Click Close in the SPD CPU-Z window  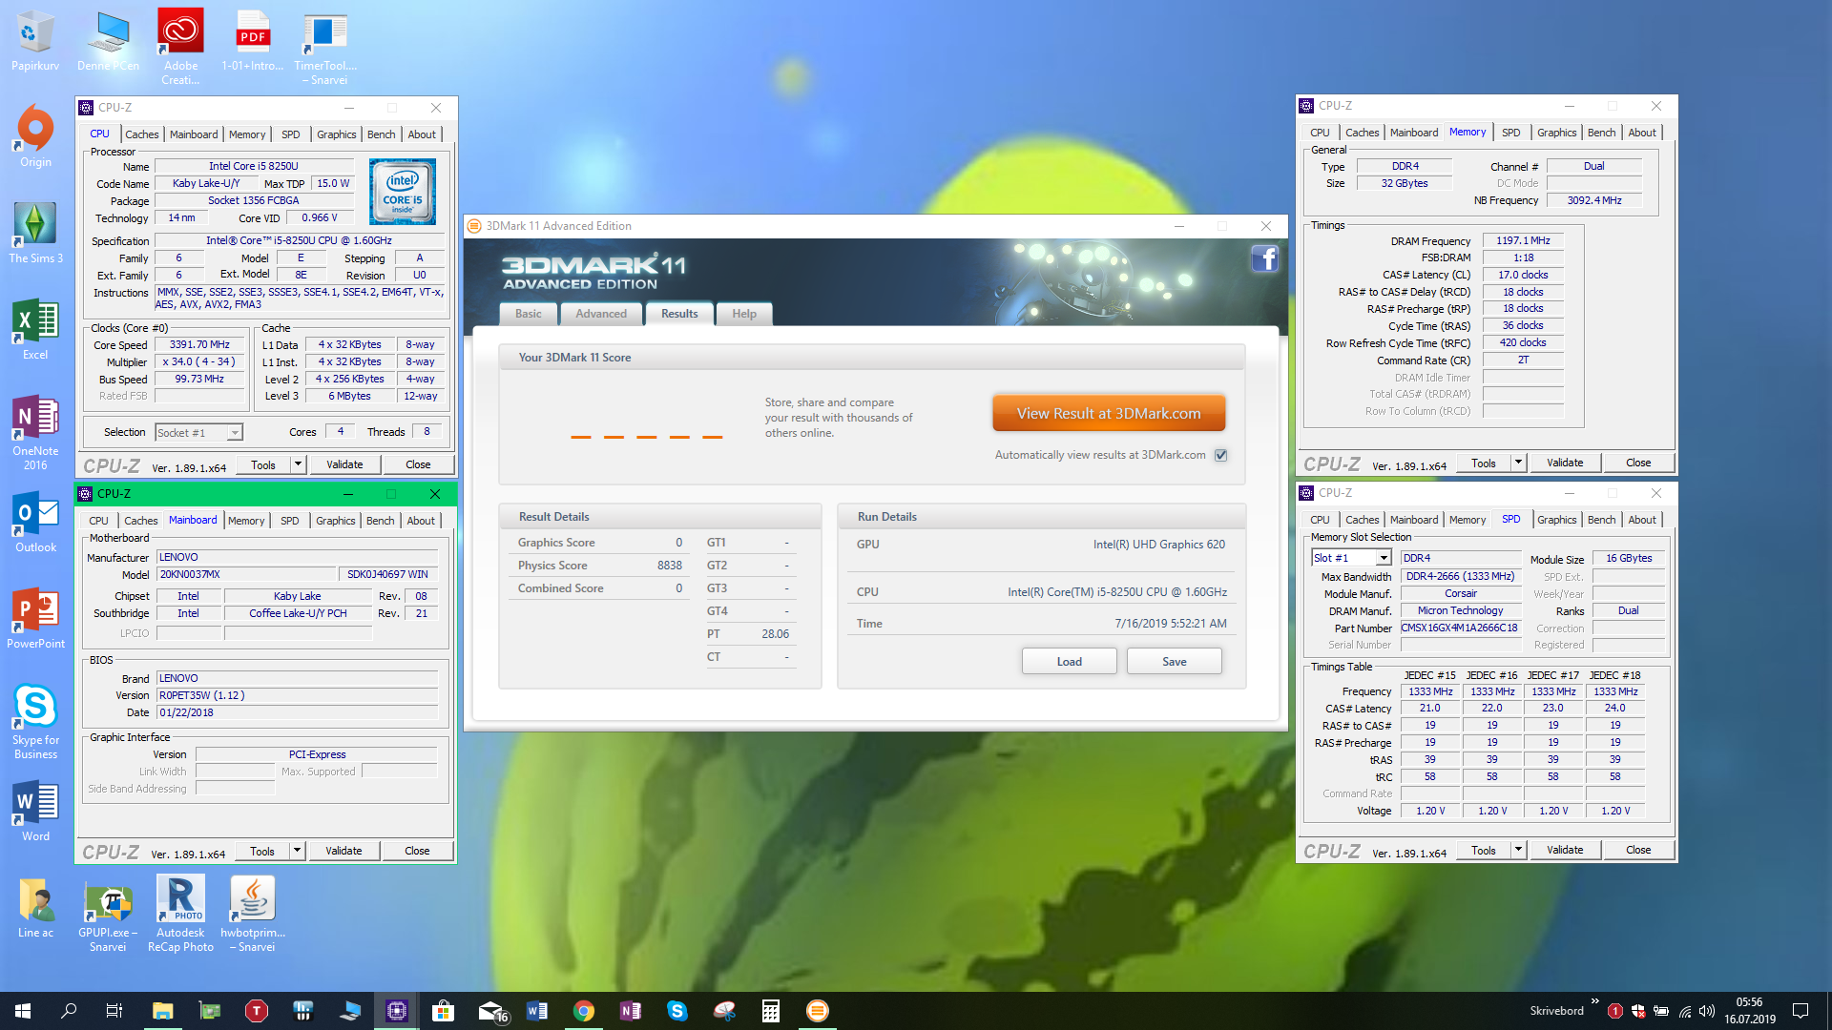1638,850
